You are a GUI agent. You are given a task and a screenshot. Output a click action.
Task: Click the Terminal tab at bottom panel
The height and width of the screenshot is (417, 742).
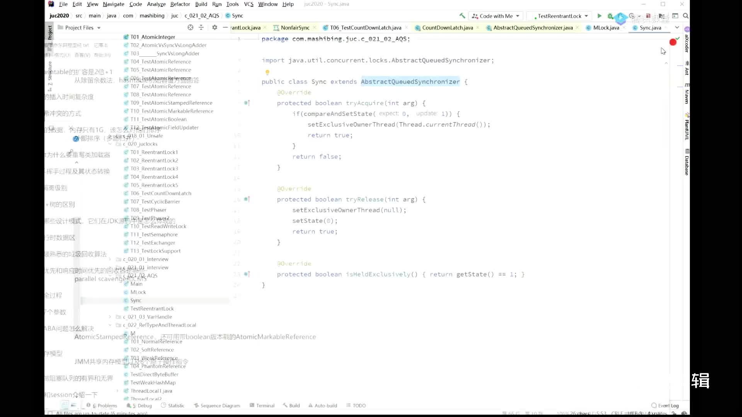coord(265,405)
